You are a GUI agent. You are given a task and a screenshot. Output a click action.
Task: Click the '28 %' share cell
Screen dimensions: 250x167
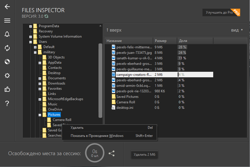182,47
